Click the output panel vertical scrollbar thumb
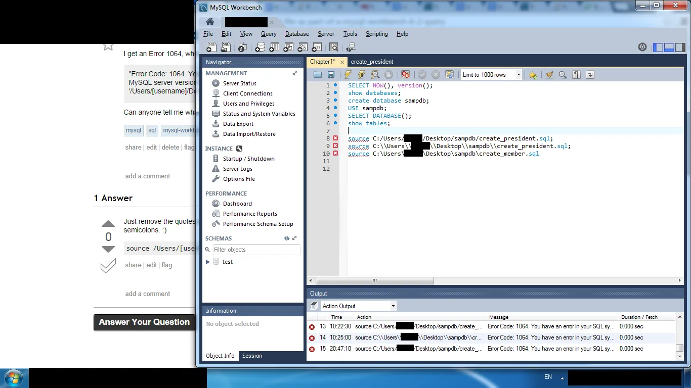The width and height of the screenshot is (691, 388). pyautogui.click(x=680, y=348)
